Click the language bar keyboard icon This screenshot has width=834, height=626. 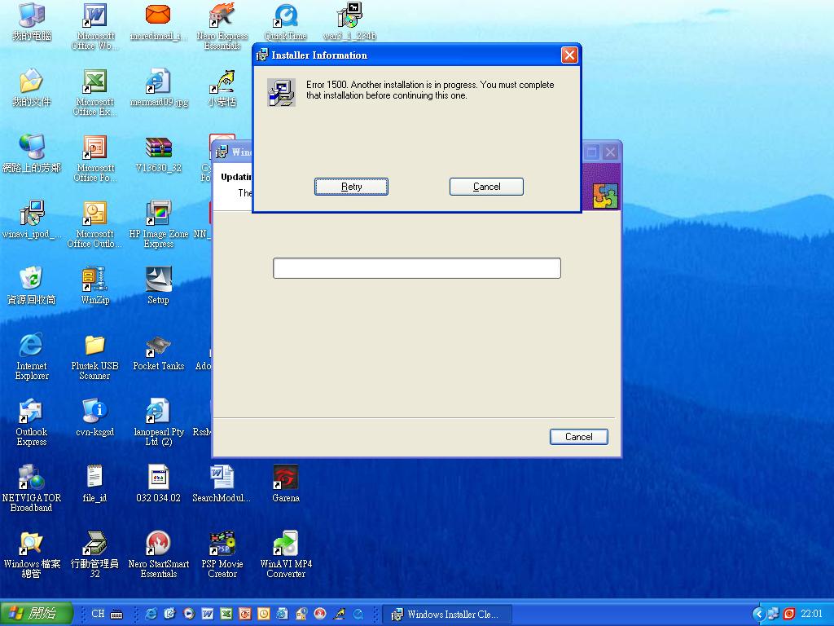(116, 615)
